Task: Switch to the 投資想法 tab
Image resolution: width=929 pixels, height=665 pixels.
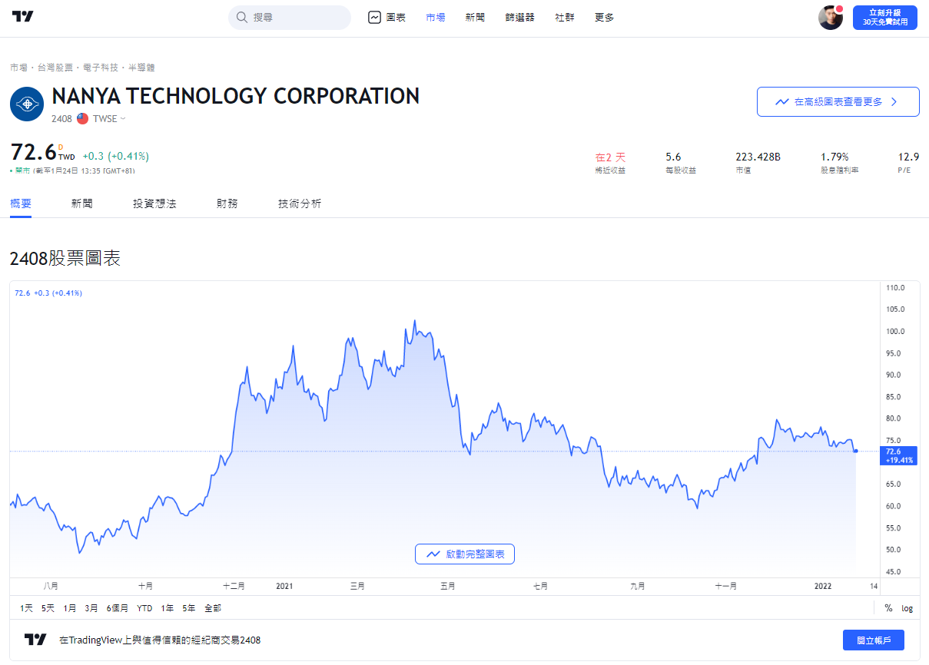Action: [154, 203]
